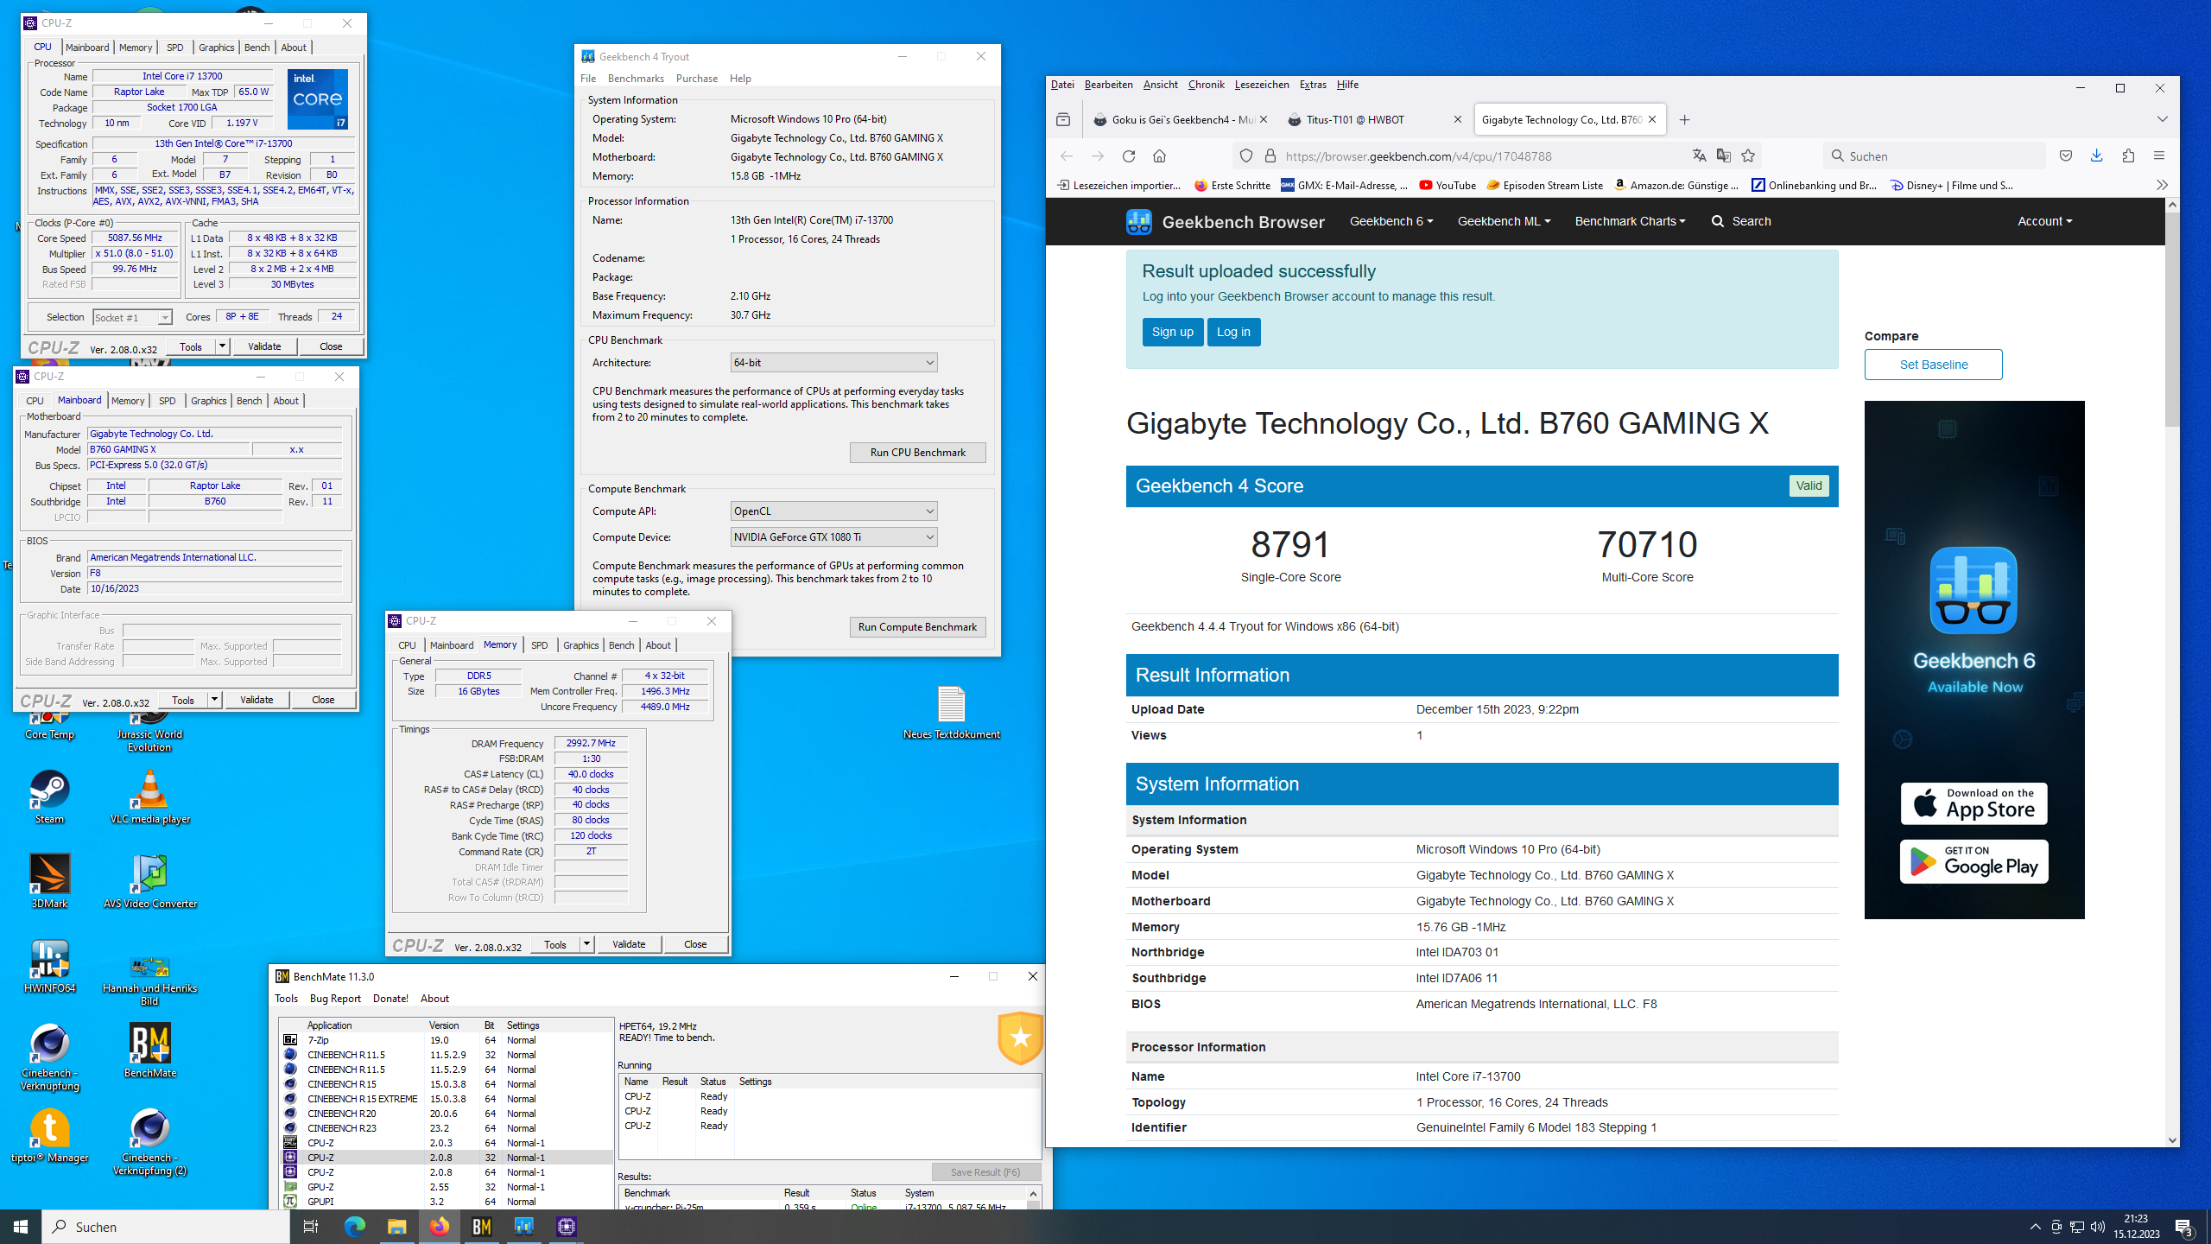Select Goku is Gei's Geekbench4 Firefox tab
The width and height of the screenshot is (2211, 1244).
(x=1180, y=120)
